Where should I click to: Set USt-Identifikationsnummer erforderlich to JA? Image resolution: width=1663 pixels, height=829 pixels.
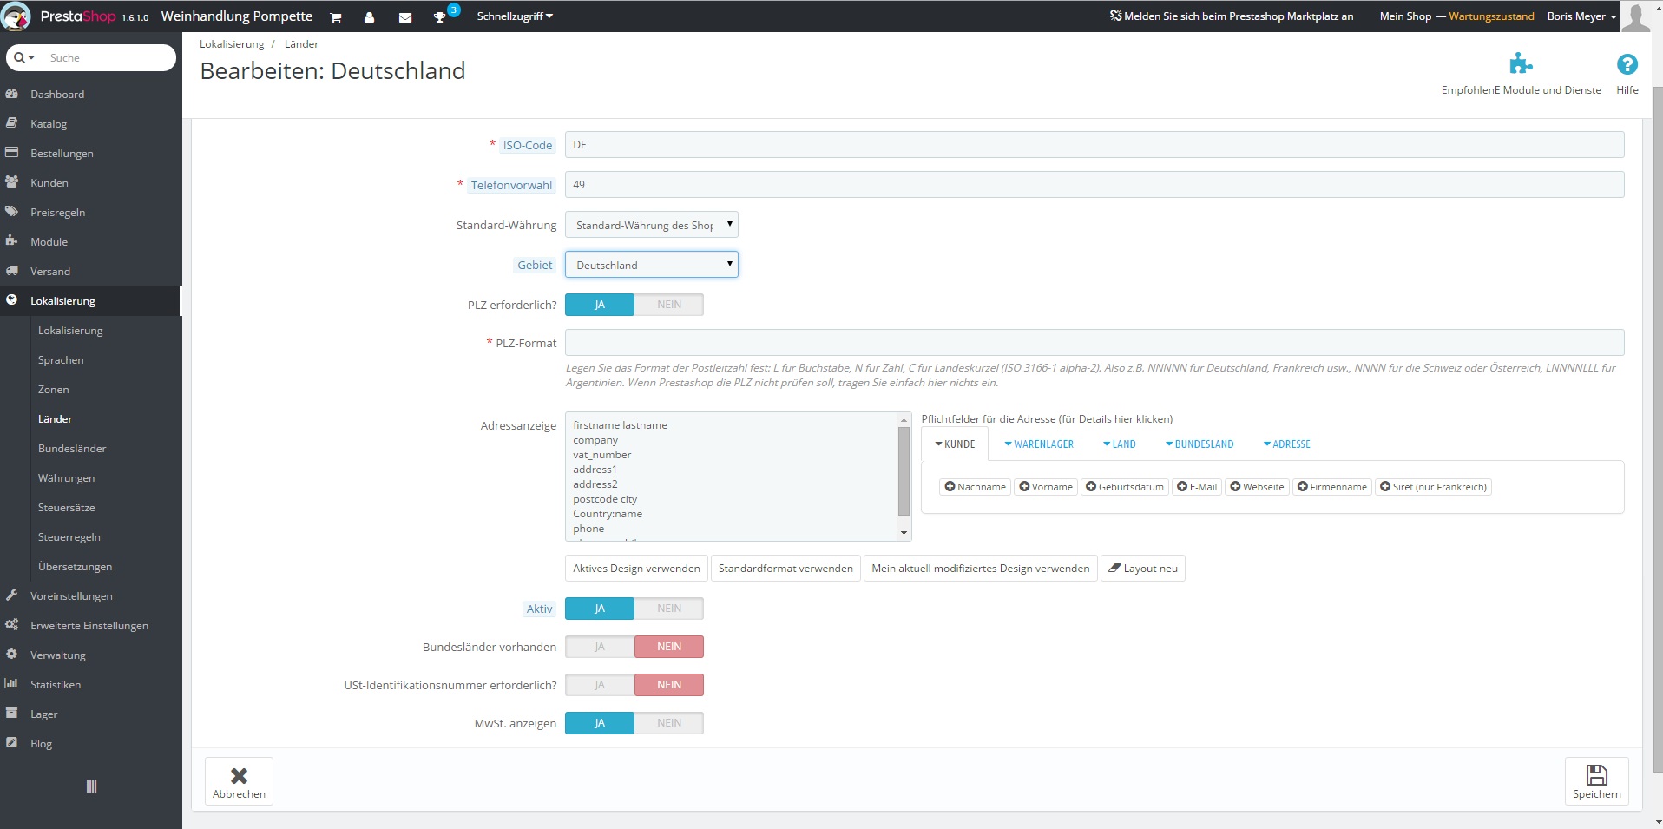point(600,685)
